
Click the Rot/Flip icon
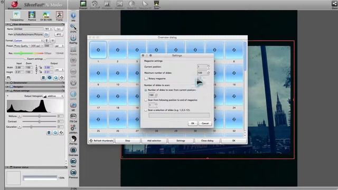(x=73, y=39)
